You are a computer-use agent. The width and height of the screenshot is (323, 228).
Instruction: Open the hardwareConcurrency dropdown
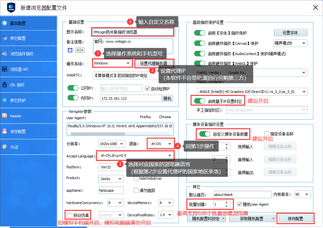[115, 203]
